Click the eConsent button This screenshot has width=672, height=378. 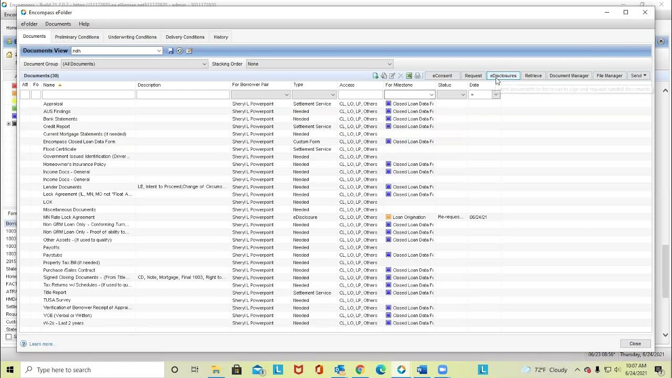click(x=442, y=76)
